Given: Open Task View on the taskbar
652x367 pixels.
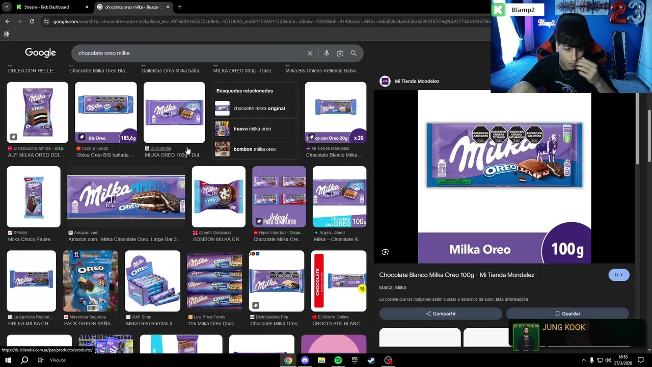Looking at the screenshot, I should coord(40,360).
